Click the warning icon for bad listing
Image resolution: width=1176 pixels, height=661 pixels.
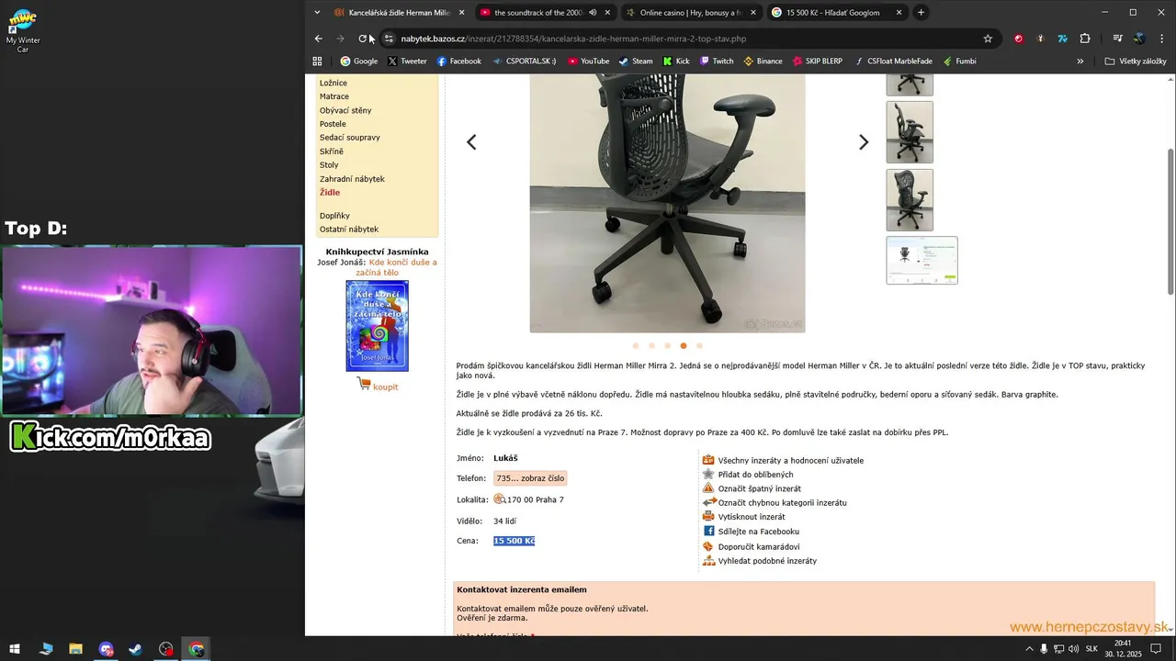[x=708, y=488]
